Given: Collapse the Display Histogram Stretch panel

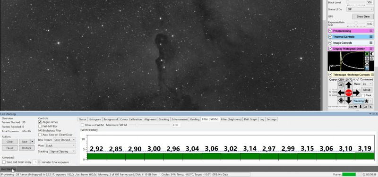Looking at the screenshot, I should pos(330,49).
